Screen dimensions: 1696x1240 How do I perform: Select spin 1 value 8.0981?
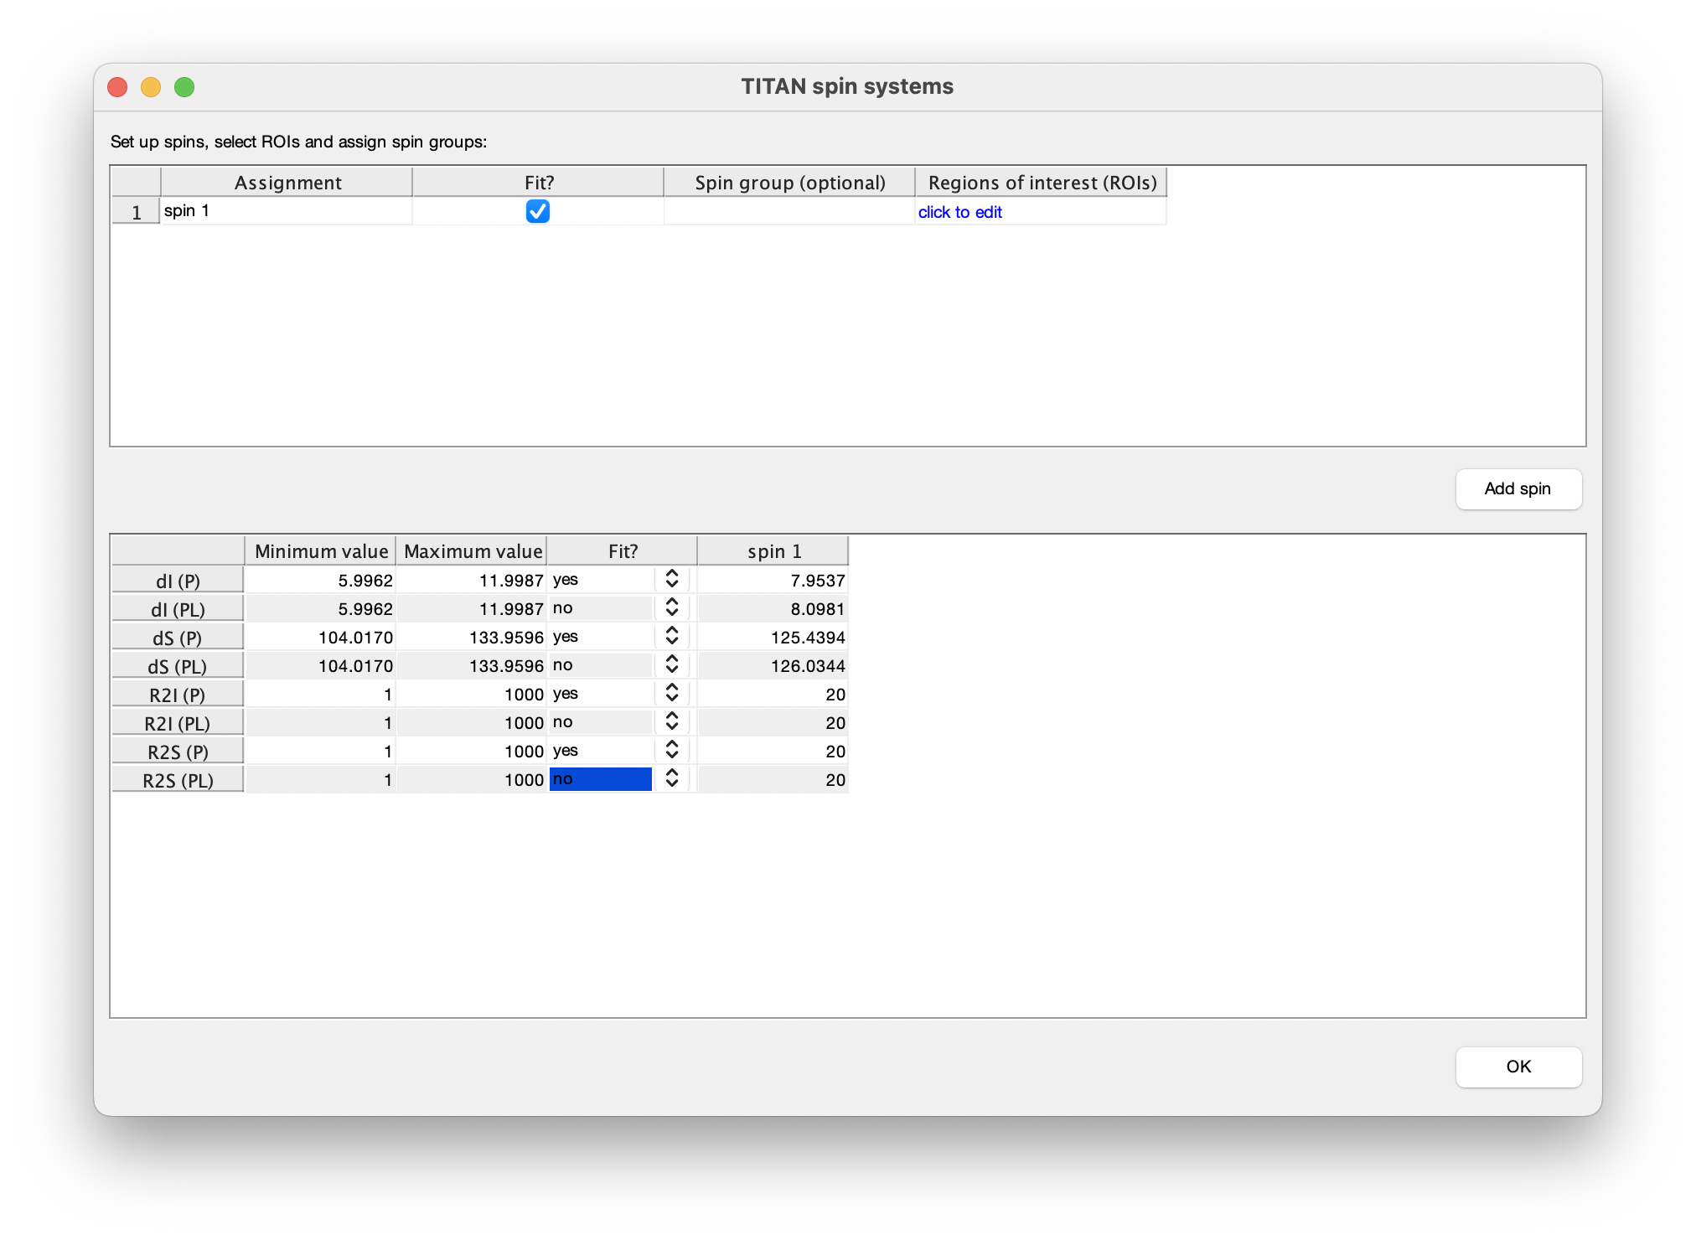click(x=773, y=609)
